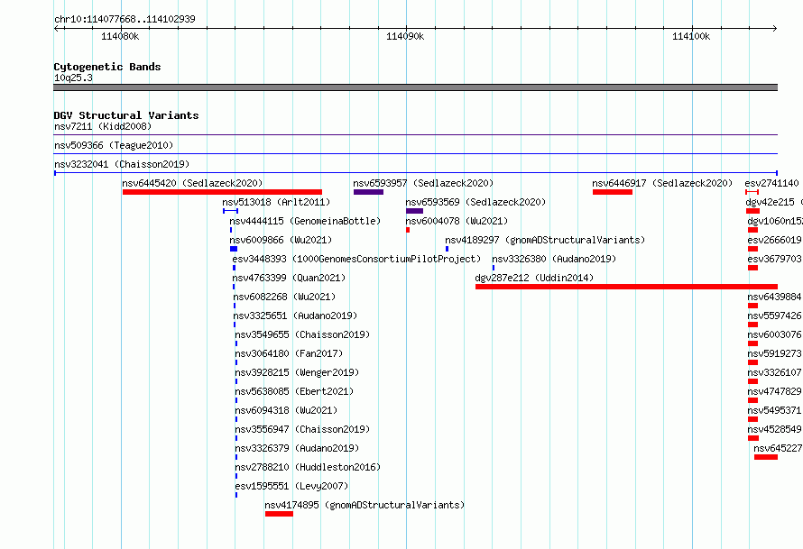Click the nsv6445420 (Sedlazeck2020) label
The image size is (803, 549).
(192, 183)
